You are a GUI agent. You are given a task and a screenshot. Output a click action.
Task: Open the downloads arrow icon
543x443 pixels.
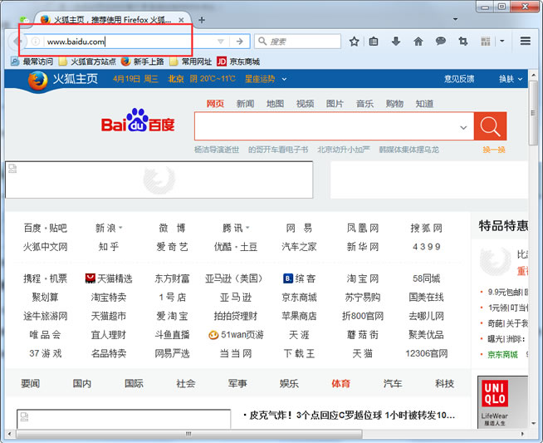coord(396,42)
